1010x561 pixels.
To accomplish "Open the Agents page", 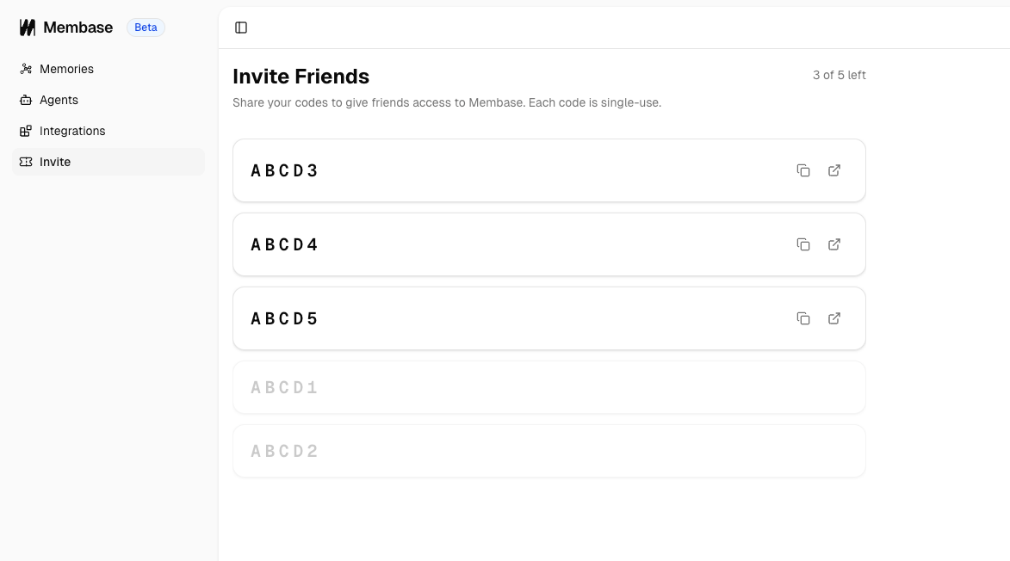I will [59, 100].
